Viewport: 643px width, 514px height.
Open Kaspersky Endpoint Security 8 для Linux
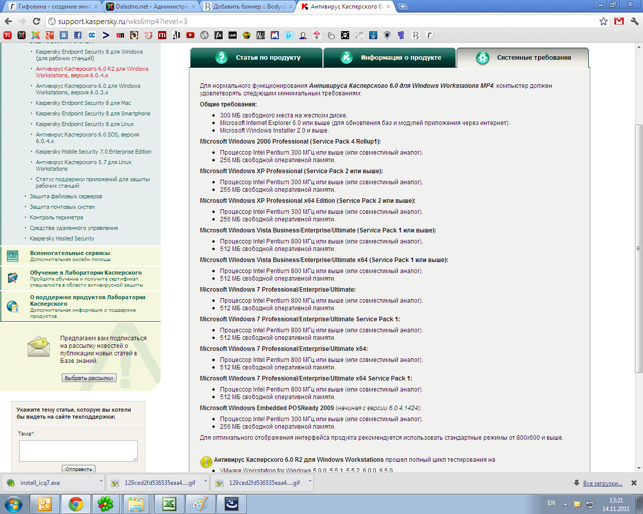tap(85, 124)
